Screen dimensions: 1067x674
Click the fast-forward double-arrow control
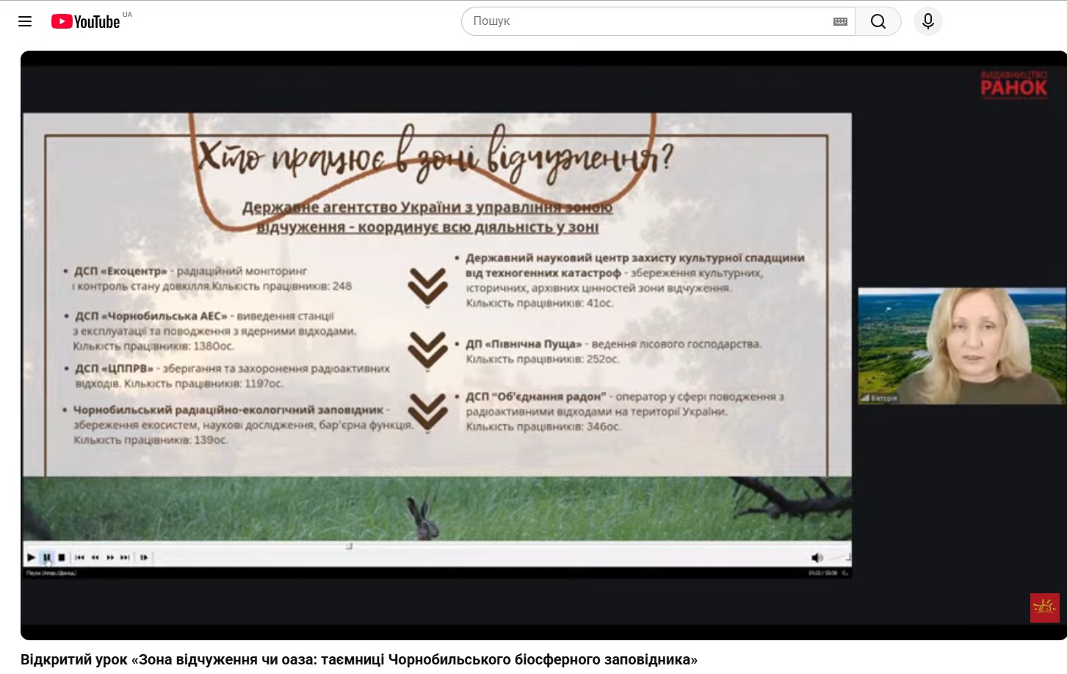pyautogui.click(x=110, y=557)
